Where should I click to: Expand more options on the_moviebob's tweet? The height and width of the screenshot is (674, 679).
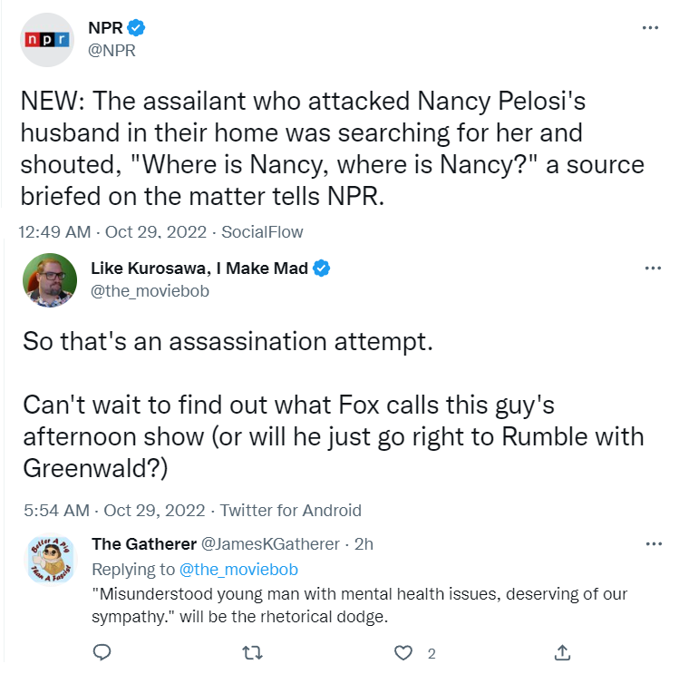[650, 269]
